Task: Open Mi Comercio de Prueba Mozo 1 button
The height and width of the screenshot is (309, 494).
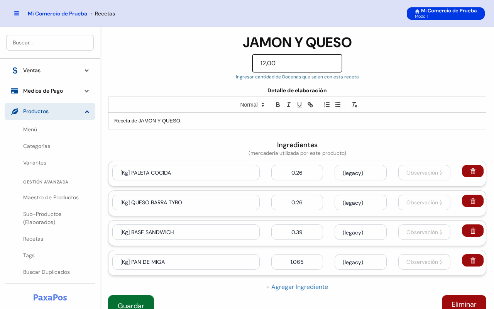Action: [x=446, y=14]
